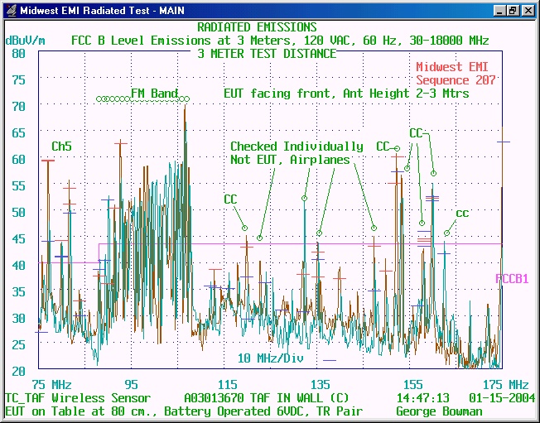Click the '3 METER TEST DISTANCE' heading
540x423 pixels.
pos(267,53)
